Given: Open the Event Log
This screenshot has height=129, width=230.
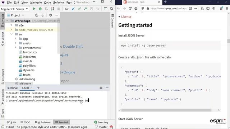Looking at the screenshot, I should click(101, 122).
